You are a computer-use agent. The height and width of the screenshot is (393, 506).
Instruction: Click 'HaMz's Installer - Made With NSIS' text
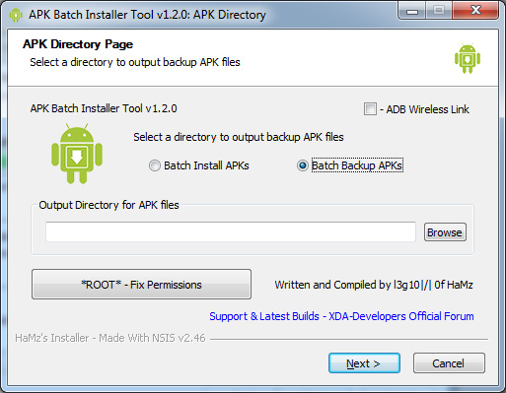pyautogui.click(x=110, y=338)
